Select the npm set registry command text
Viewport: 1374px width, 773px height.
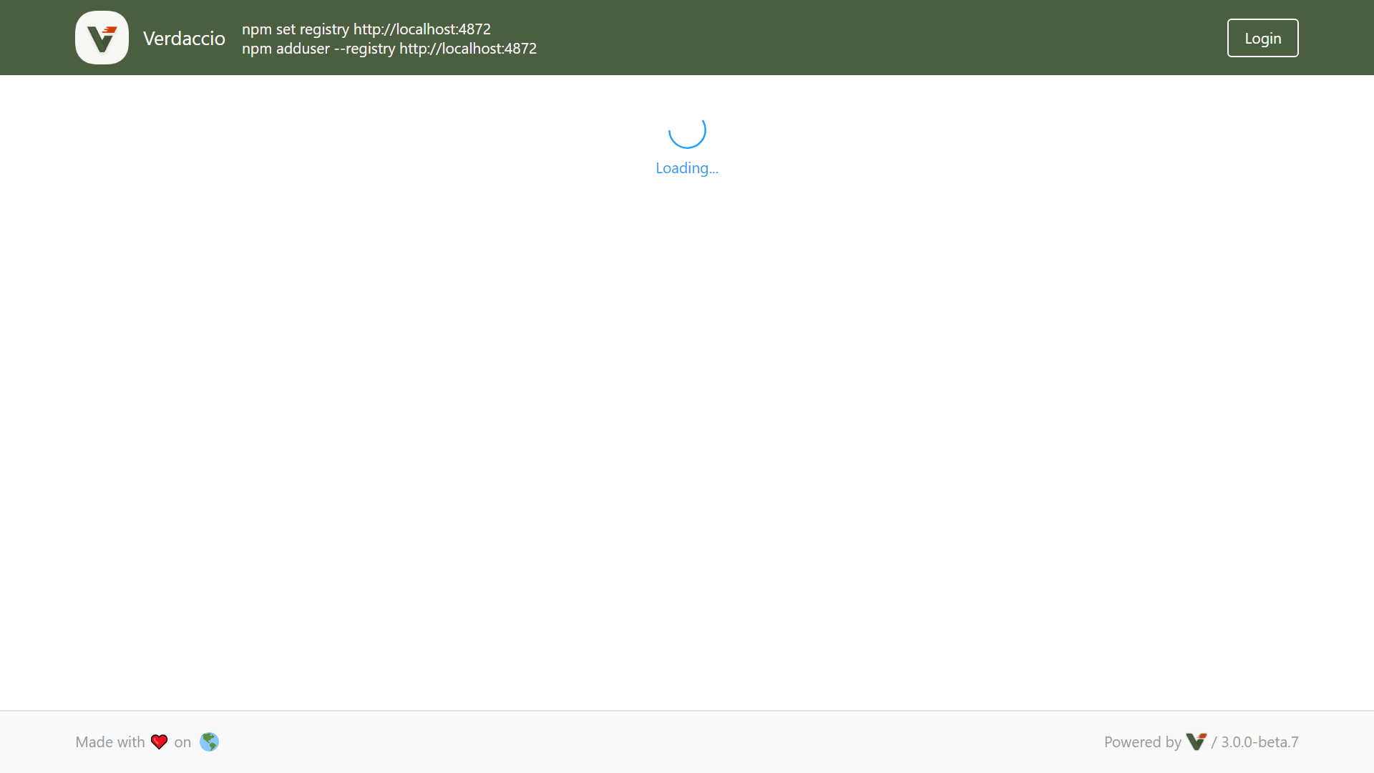click(366, 29)
